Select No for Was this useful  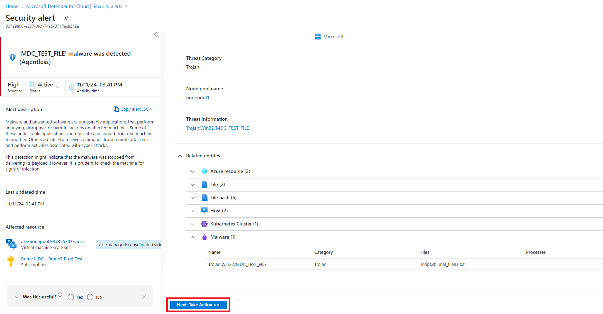tap(90, 297)
